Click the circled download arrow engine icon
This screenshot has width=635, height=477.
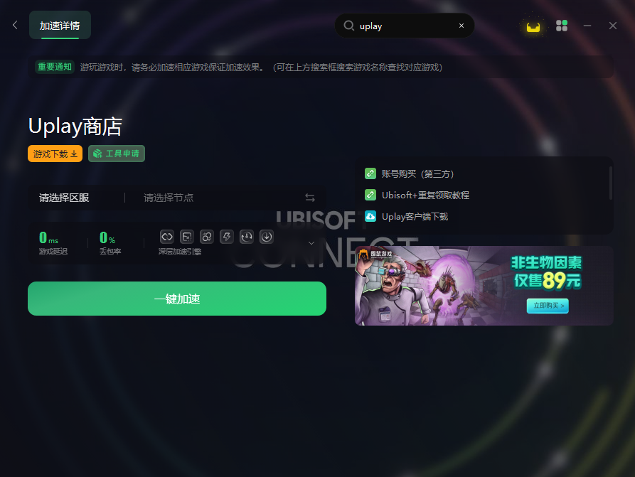pyautogui.click(x=267, y=237)
